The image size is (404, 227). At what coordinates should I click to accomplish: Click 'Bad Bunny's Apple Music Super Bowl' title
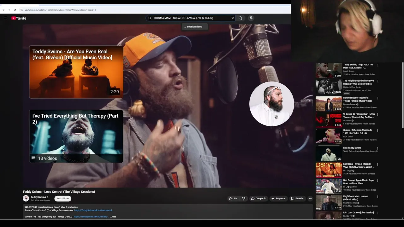(x=359, y=182)
